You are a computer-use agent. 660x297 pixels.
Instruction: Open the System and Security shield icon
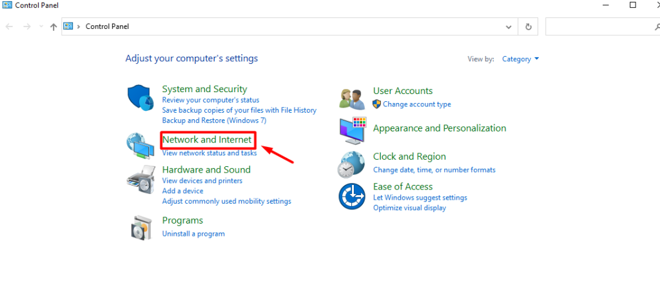[141, 98]
